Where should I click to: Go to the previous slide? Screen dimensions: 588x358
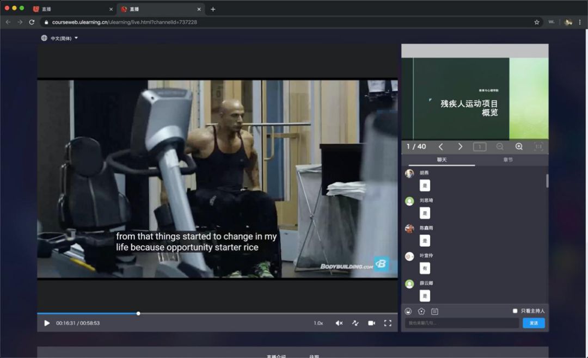440,147
